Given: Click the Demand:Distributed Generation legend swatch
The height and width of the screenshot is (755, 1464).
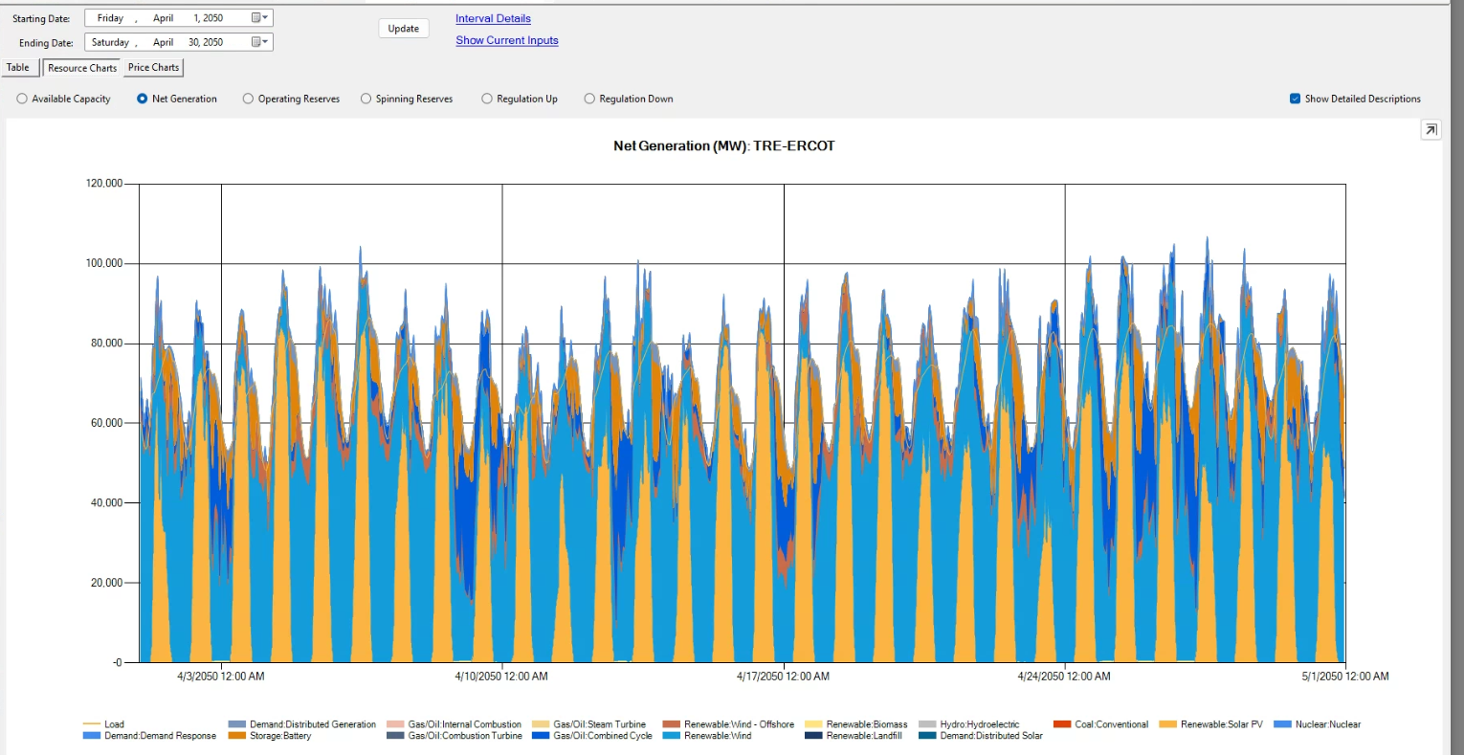Looking at the screenshot, I should [x=236, y=724].
